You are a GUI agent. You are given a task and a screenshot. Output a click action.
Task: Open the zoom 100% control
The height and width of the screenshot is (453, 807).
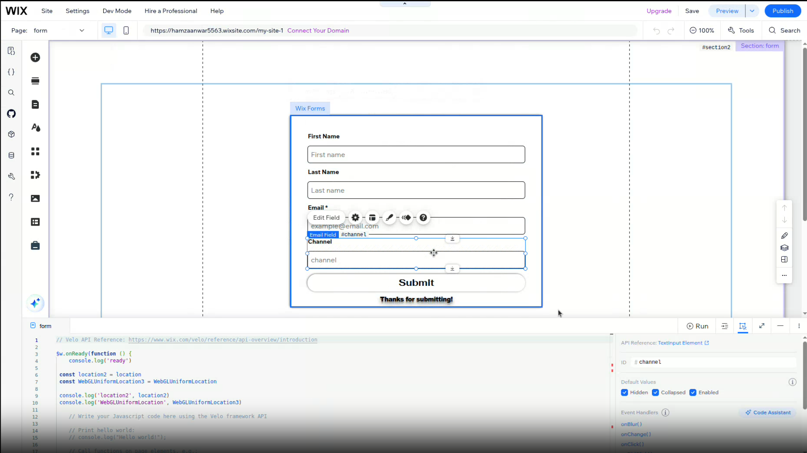[x=702, y=30]
